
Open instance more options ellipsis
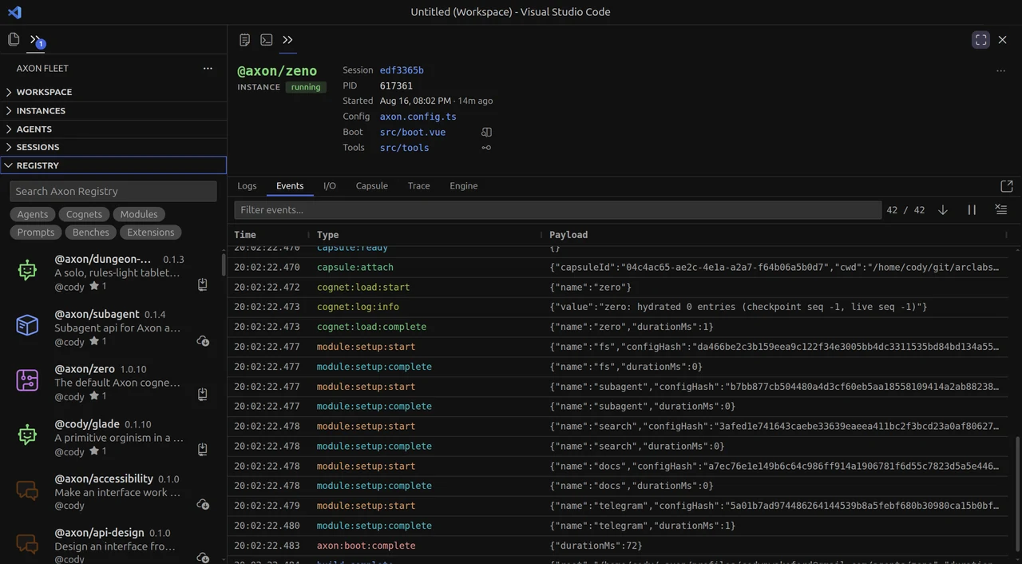[1000, 71]
